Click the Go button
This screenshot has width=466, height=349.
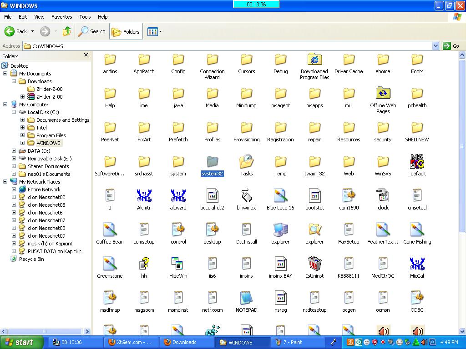coord(451,46)
